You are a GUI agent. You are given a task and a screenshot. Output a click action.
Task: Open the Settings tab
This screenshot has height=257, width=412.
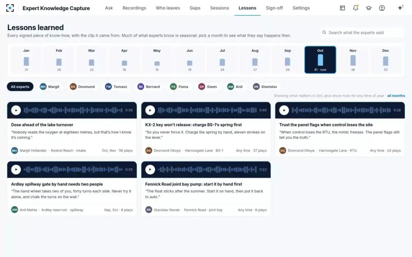coord(301,8)
